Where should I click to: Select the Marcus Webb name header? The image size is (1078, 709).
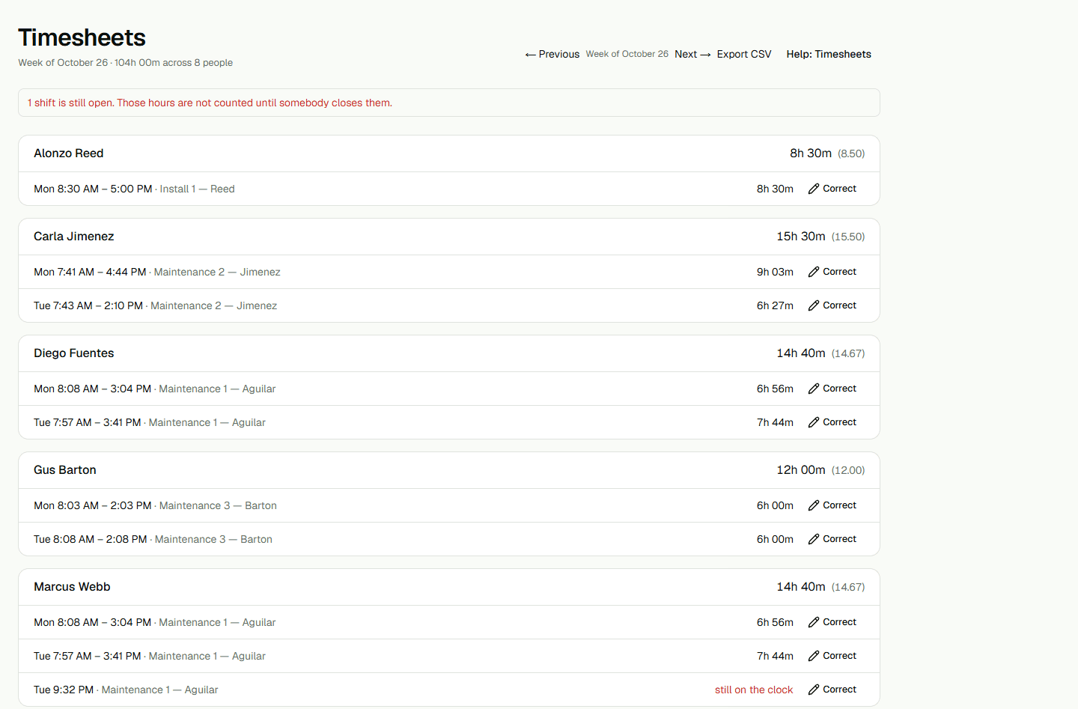coord(72,587)
